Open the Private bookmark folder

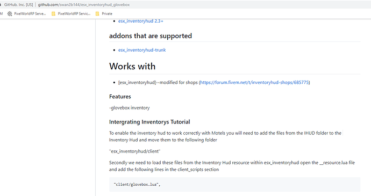tap(104, 14)
